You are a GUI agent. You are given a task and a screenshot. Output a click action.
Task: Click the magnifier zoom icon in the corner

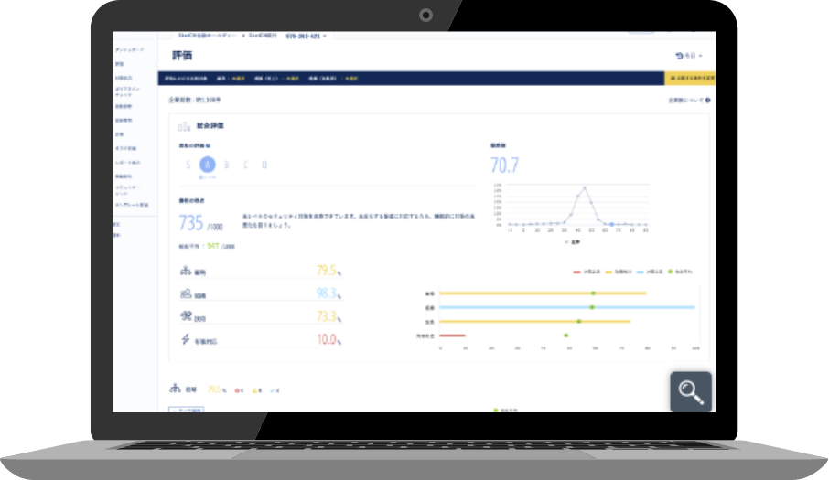(x=691, y=392)
